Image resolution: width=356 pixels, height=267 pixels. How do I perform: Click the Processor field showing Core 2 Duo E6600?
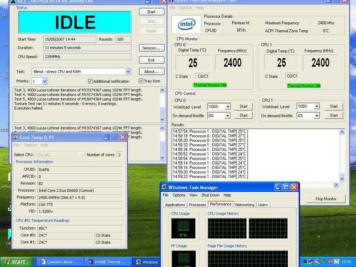point(80,190)
